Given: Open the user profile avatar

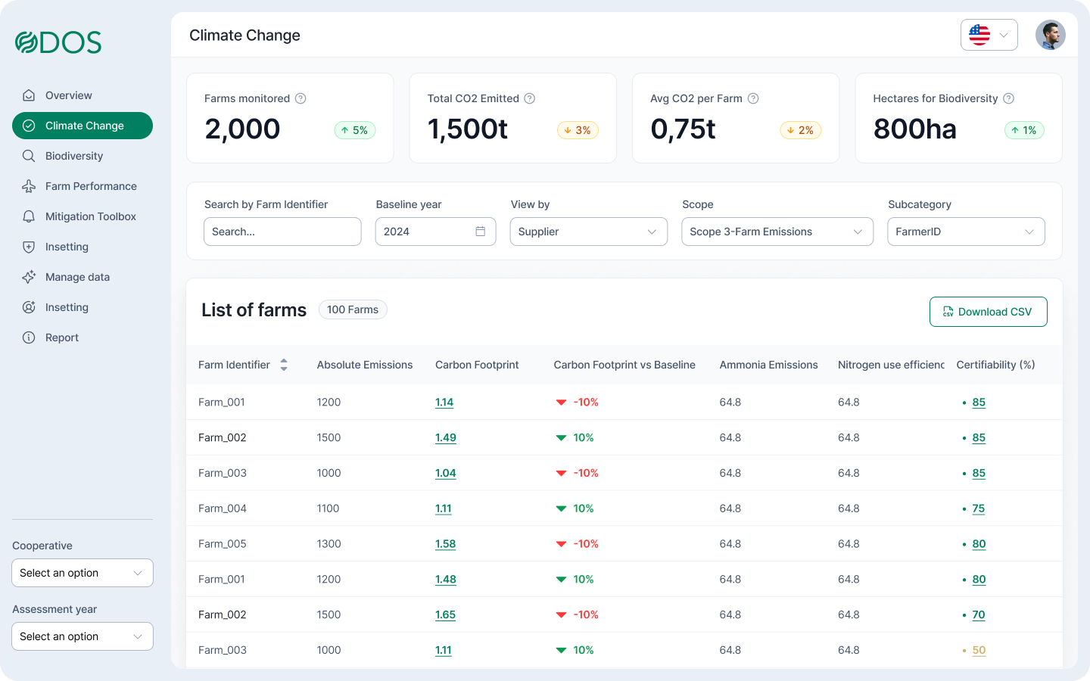Looking at the screenshot, I should tap(1051, 35).
